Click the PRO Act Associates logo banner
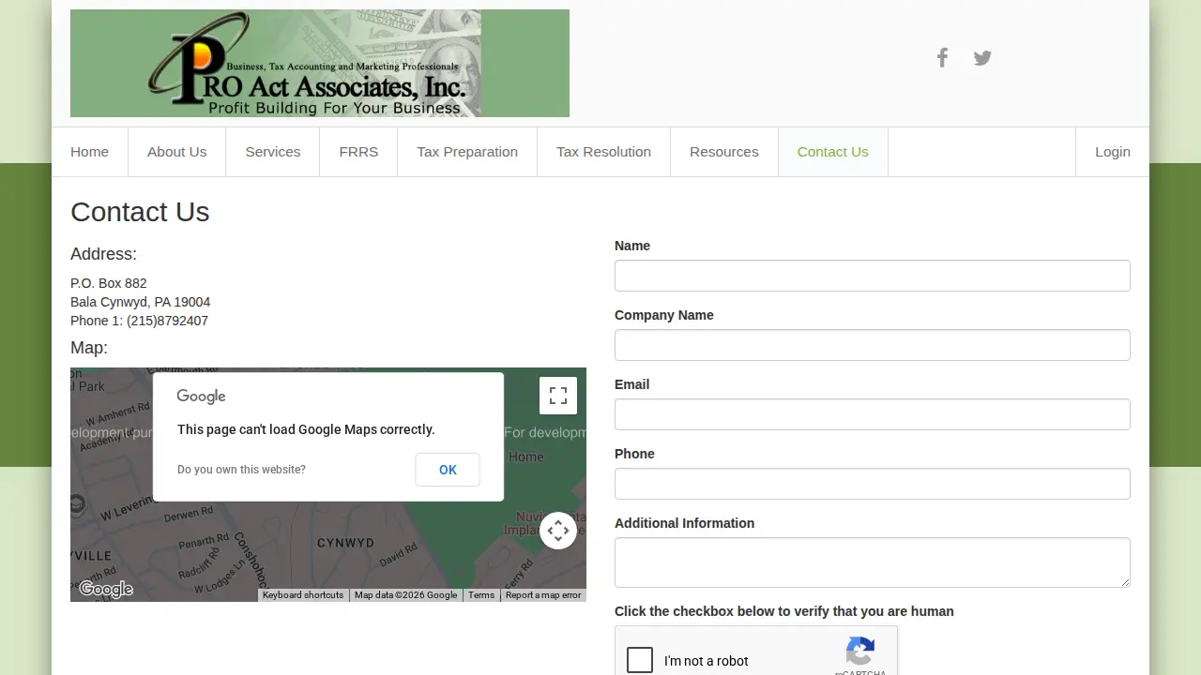 pyautogui.click(x=320, y=63)
